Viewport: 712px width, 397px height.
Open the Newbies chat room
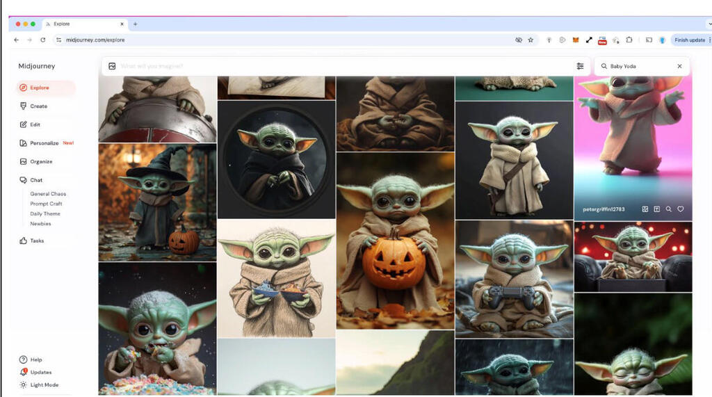(x=40, y=223)
